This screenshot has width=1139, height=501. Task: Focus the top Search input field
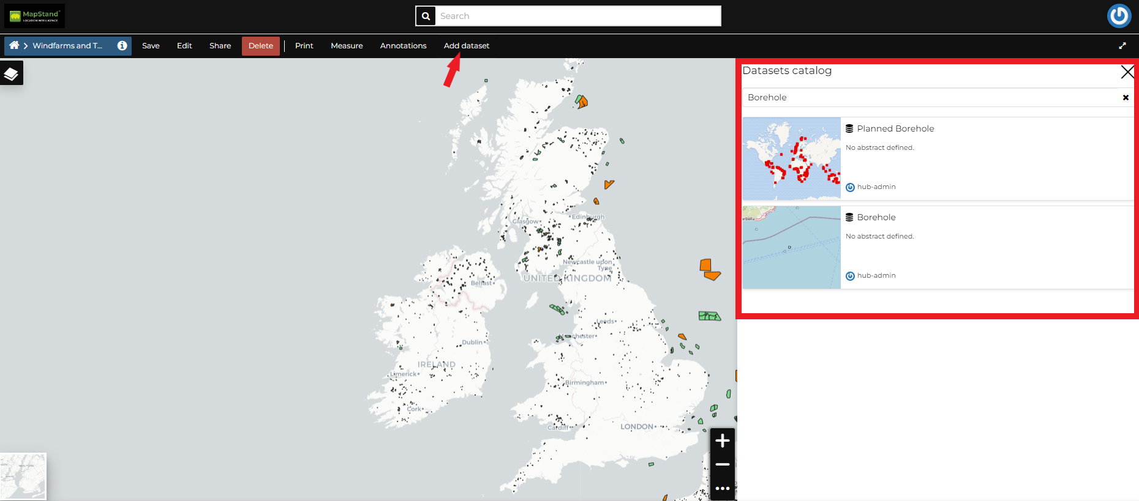click(x=578, y=16)
